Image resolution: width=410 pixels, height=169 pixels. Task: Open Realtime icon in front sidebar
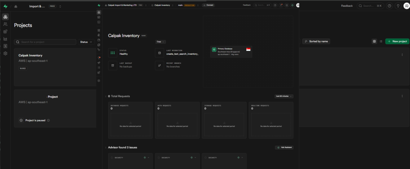coord(99,50)
